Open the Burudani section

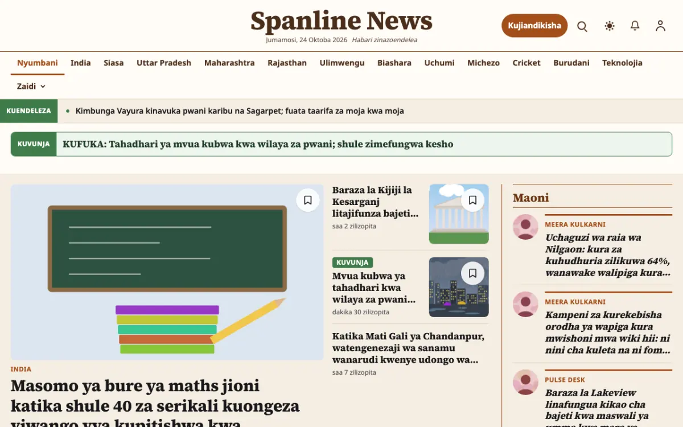click(x=571, y=63)
